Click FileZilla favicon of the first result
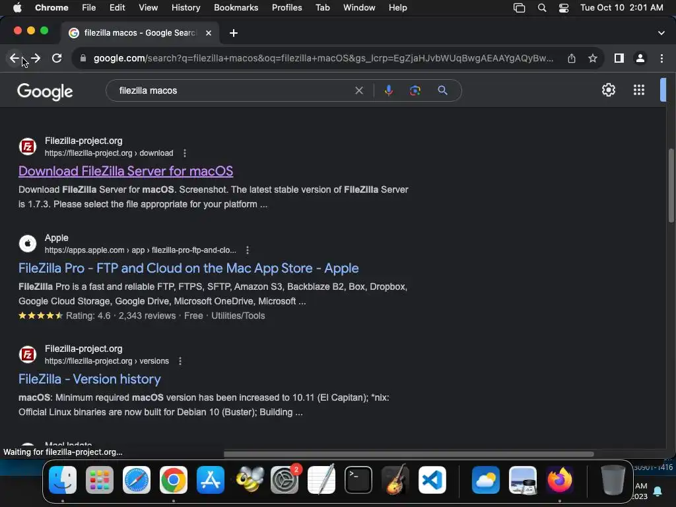Image resolution: width=676 pixels, height=507 pixels. 28,147
